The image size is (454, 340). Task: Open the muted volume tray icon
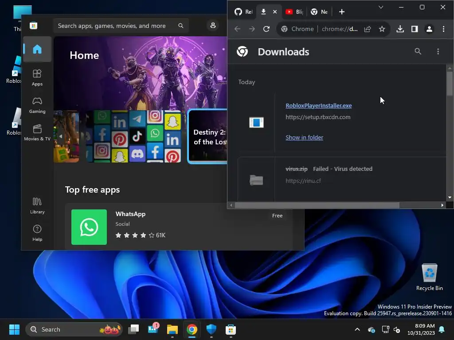397,329
